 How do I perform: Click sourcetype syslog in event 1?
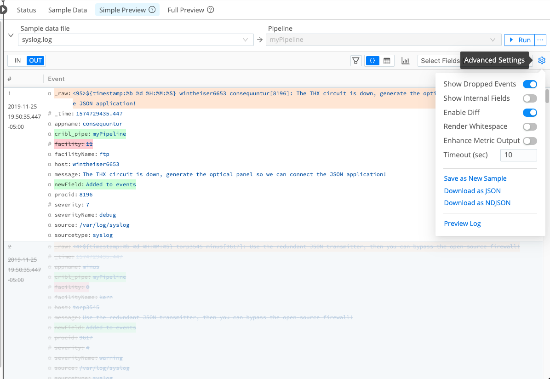[84, 235]
